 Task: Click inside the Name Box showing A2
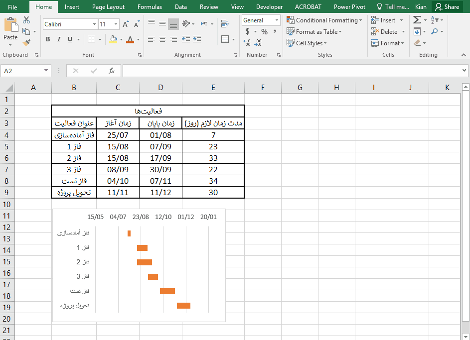[x=22, y=71]
